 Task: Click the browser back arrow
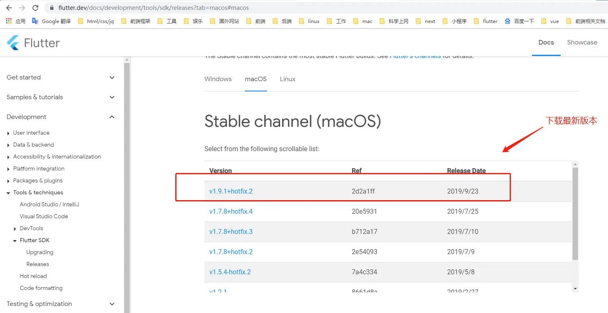[9, 8]
